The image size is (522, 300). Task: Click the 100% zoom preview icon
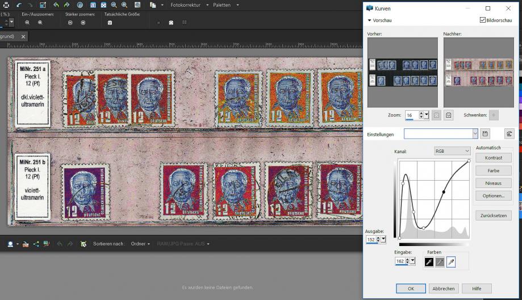click(x=448, y=115)
